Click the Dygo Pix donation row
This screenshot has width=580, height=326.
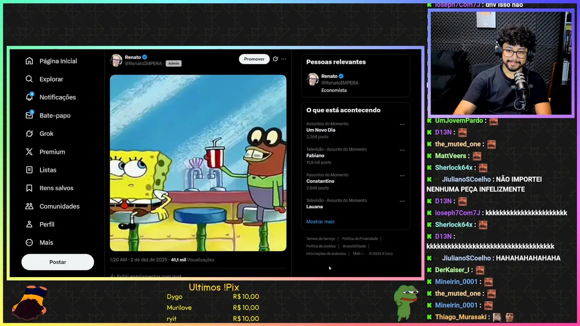(x=213, y=297)
